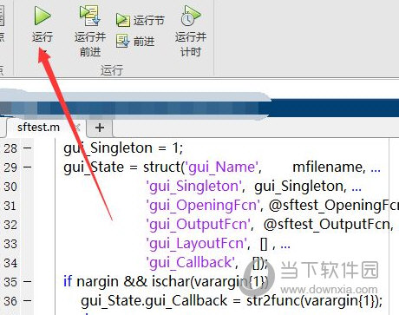Click the 运行并计时 label
This screenshot has width=399, height=315.
tap(191, 44)
